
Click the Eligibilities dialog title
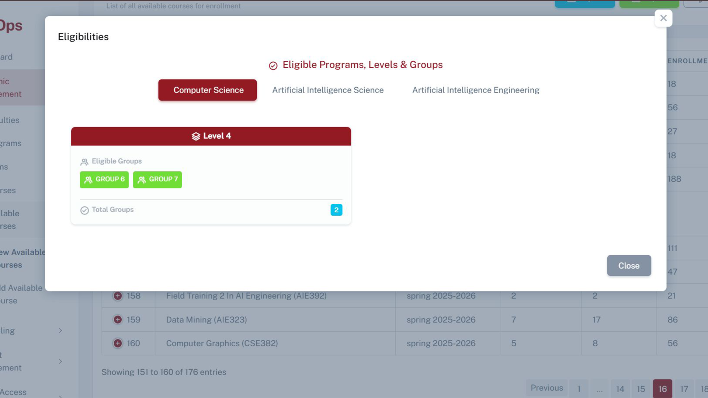click(x=83, y=37)
